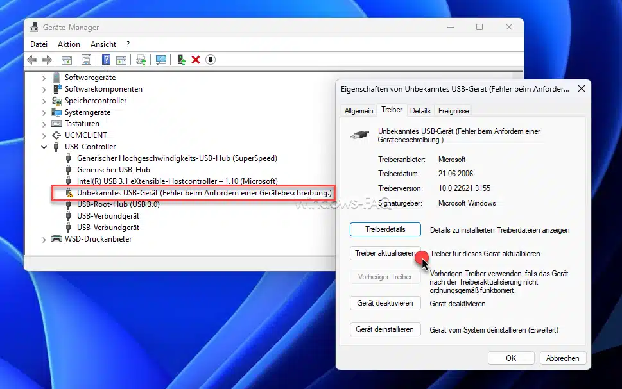This screenshot has height=389, width=622.
Task: Click Treiberversion value 10.0.22621.3155
Action: [464, 188]
